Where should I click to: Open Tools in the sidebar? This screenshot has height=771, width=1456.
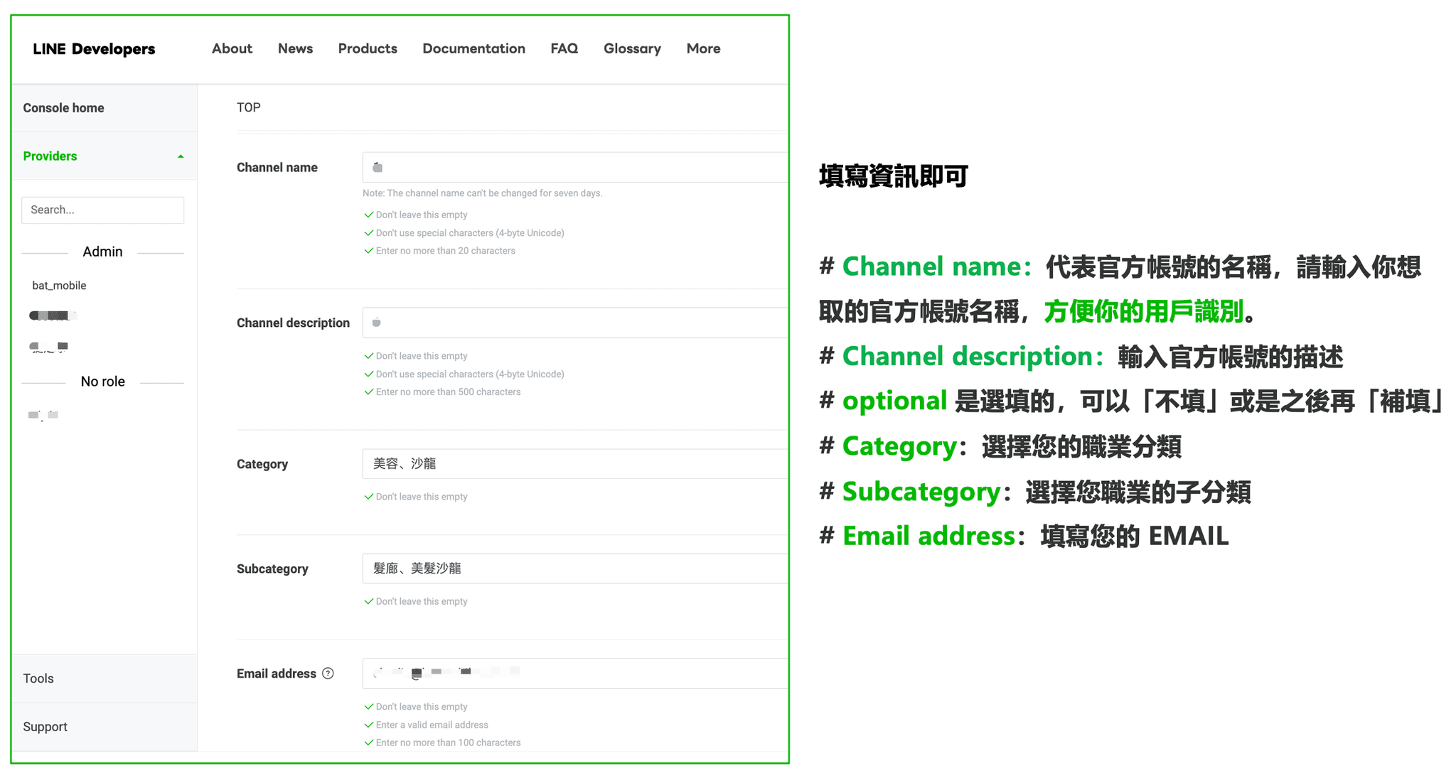pyautogui.click(x=38, y=679)
